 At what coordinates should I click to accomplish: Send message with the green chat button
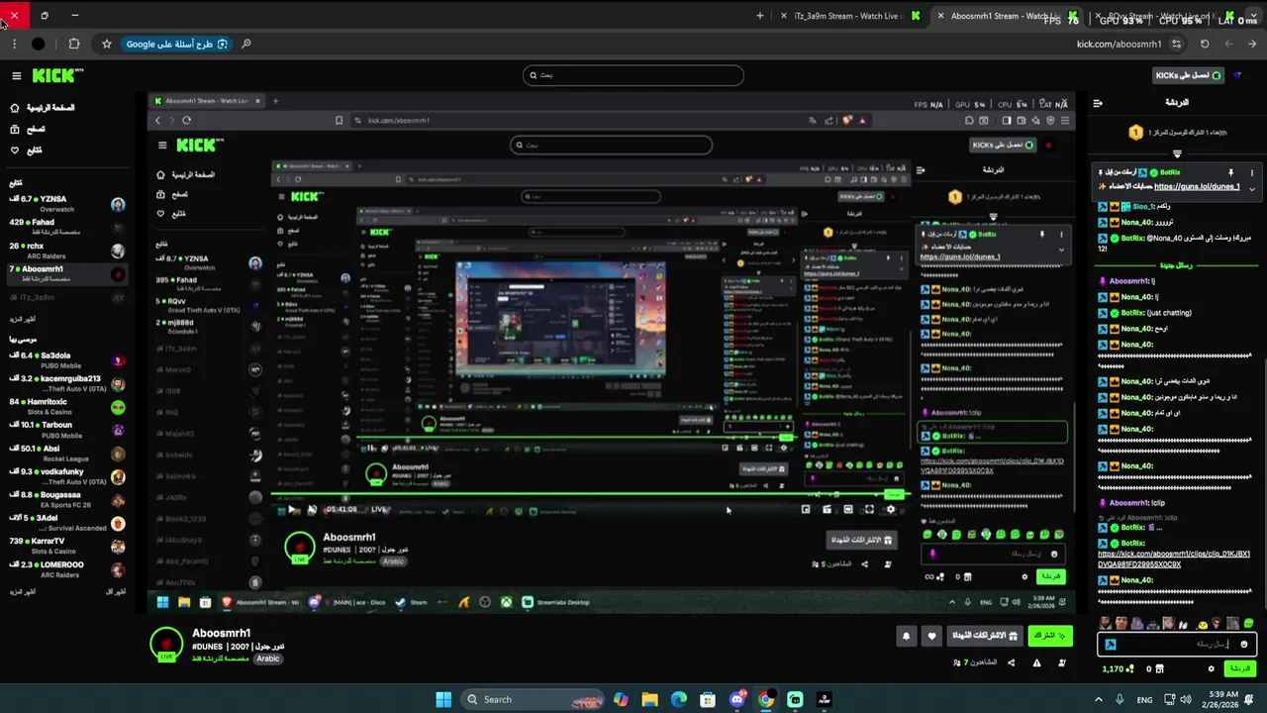click(1240, 669)
